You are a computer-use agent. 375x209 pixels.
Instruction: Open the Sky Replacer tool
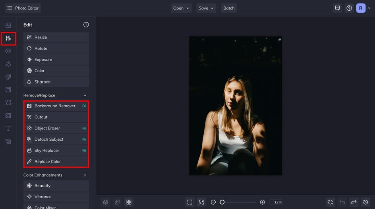[x=56, y=151]
